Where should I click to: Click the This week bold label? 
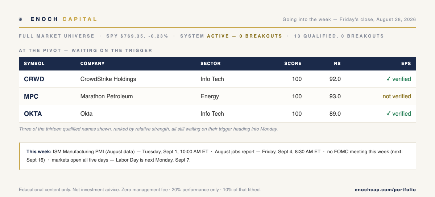39,152
